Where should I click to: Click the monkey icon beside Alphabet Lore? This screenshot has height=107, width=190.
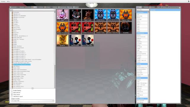[12, 14]
